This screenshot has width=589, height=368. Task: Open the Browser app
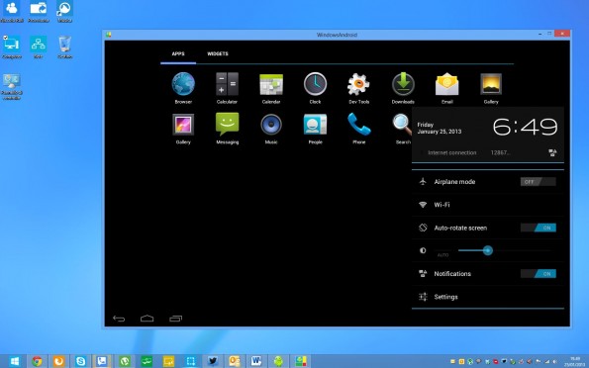183,84
